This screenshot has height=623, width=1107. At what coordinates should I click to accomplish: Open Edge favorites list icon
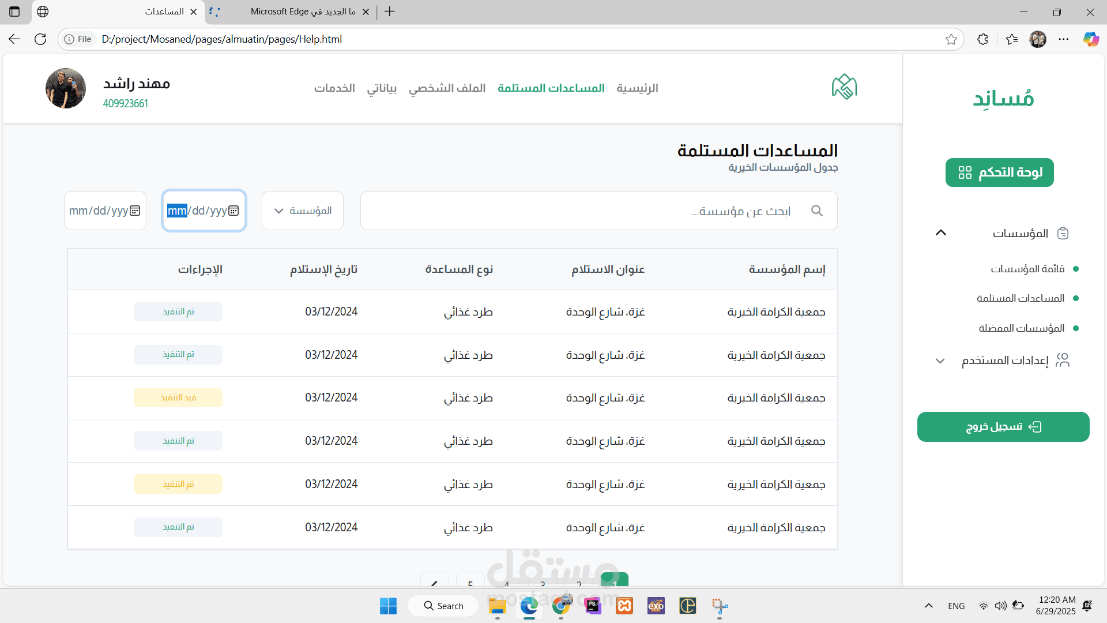pos(1012,39)
